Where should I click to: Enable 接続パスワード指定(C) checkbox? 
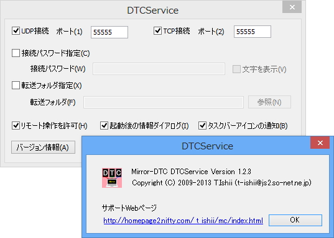pyautogui.click(x=16, y=53)
